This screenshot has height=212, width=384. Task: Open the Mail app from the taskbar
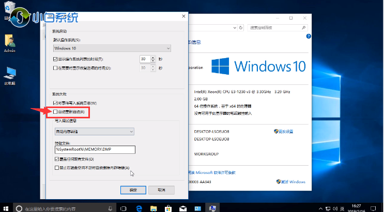(x=183, y=208)
